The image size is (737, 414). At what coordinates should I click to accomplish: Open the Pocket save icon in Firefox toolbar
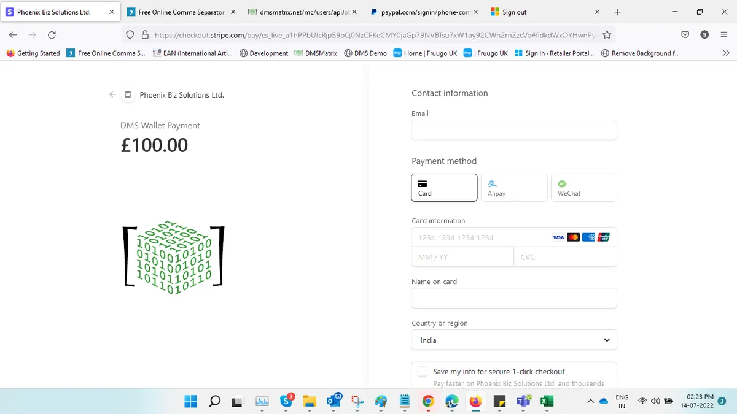pyautogui.click(x=685, y=35)
